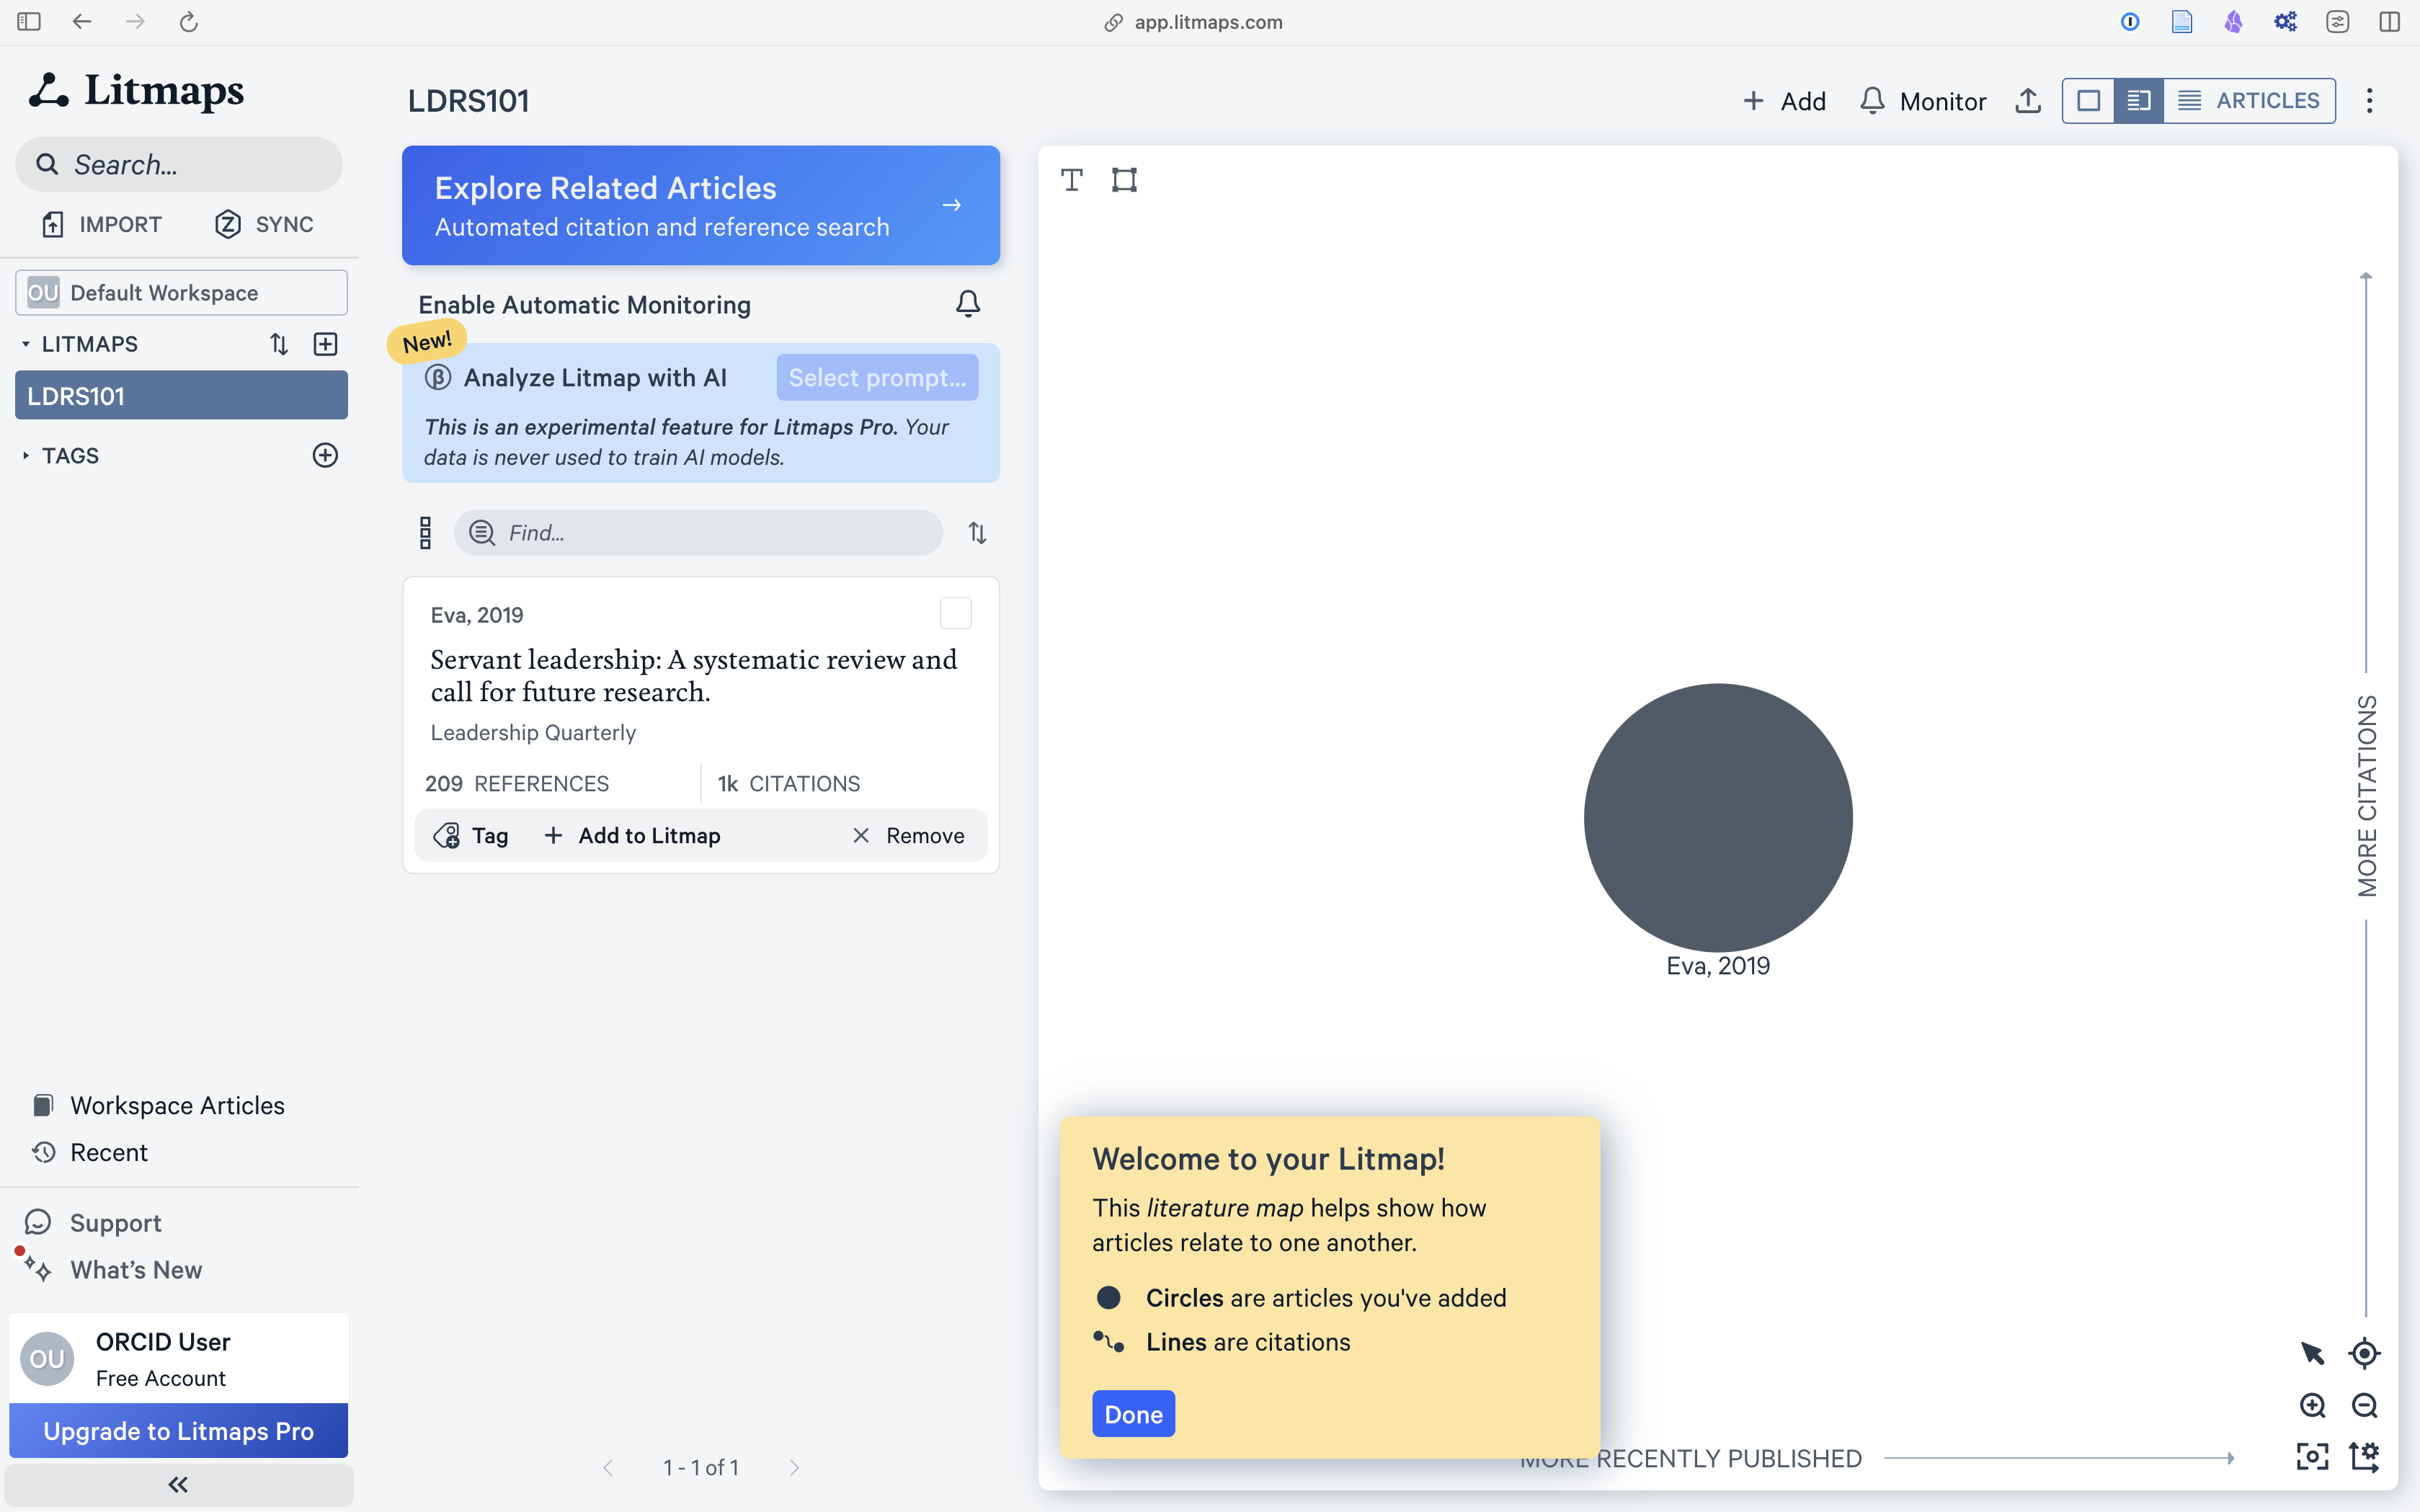The image size is (2420, 1512).
Task: Switch to split view
Action: point(2139,100)
